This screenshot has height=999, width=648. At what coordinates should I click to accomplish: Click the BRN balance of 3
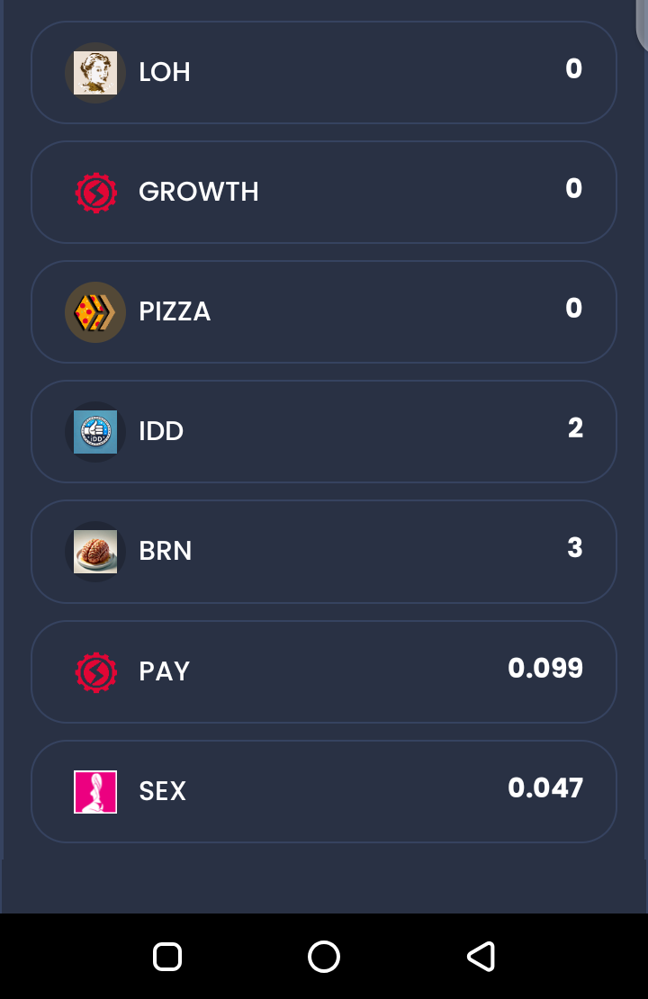pyautogui.click(x=575, y=548)
